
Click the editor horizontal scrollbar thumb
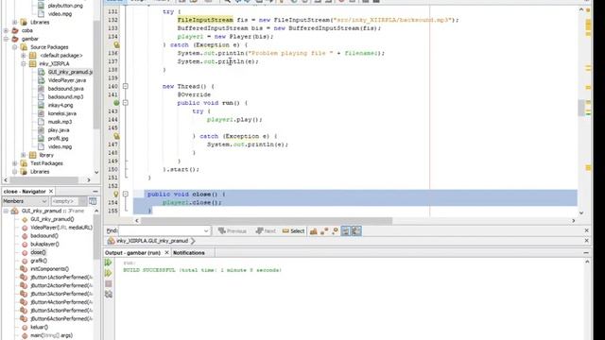[x=267, y=221]
